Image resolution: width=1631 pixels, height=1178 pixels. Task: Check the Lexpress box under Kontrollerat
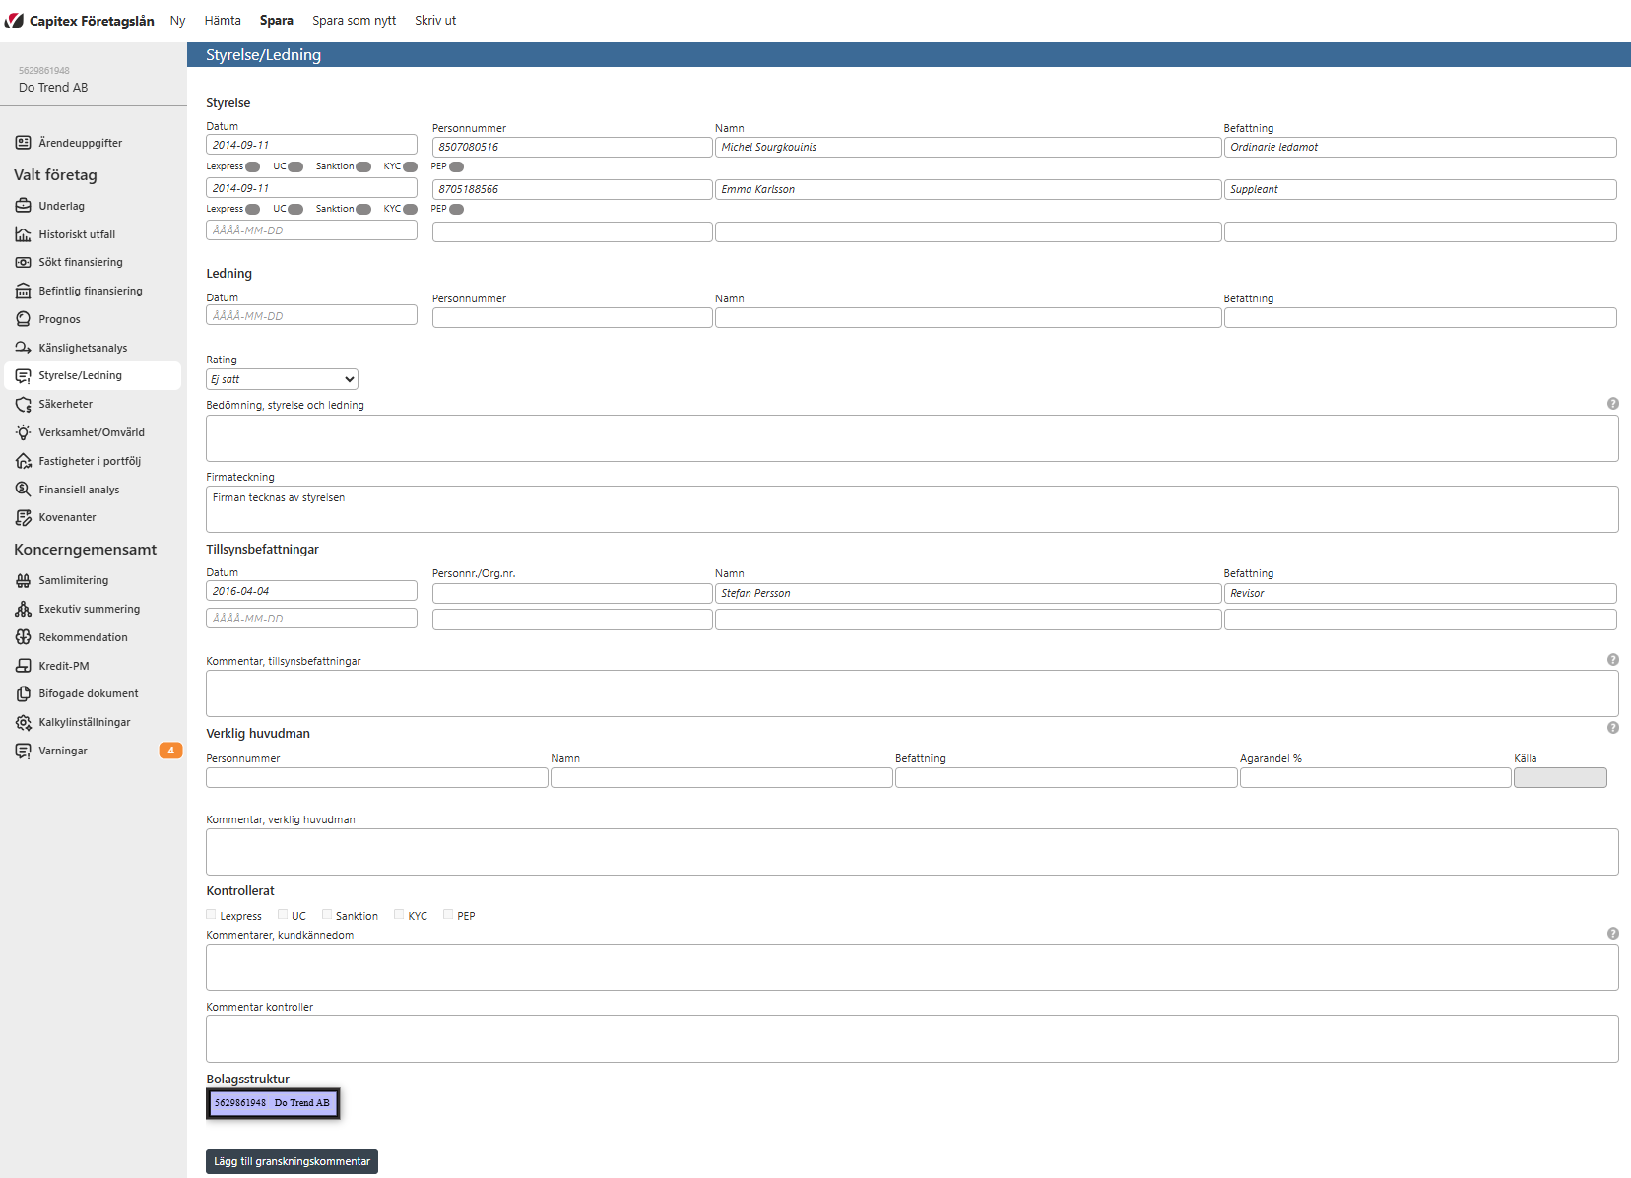point(211,915)
